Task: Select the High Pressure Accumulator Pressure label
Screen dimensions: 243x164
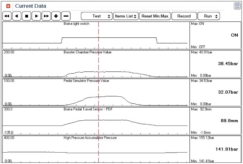Action: tap(90, 138)
